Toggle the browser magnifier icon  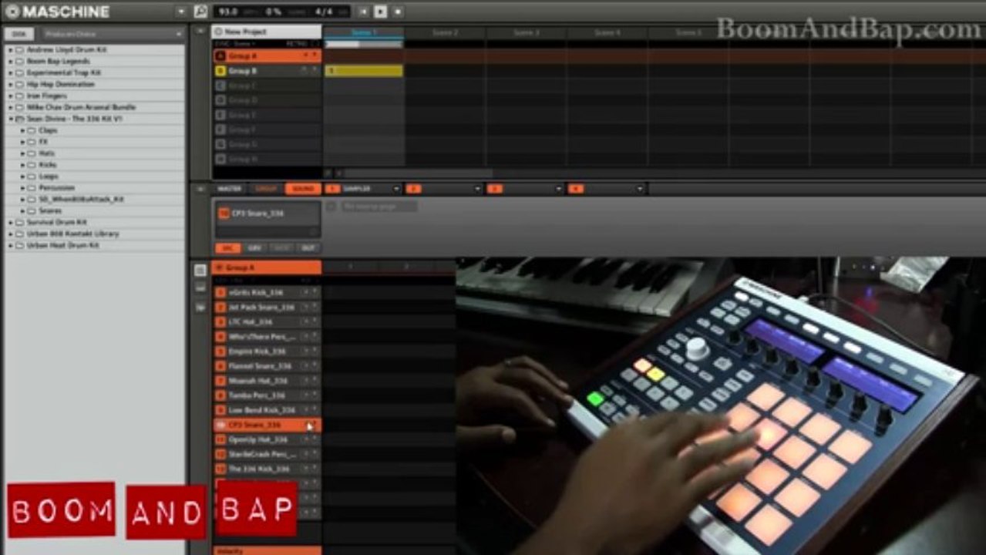pos(200,12)
